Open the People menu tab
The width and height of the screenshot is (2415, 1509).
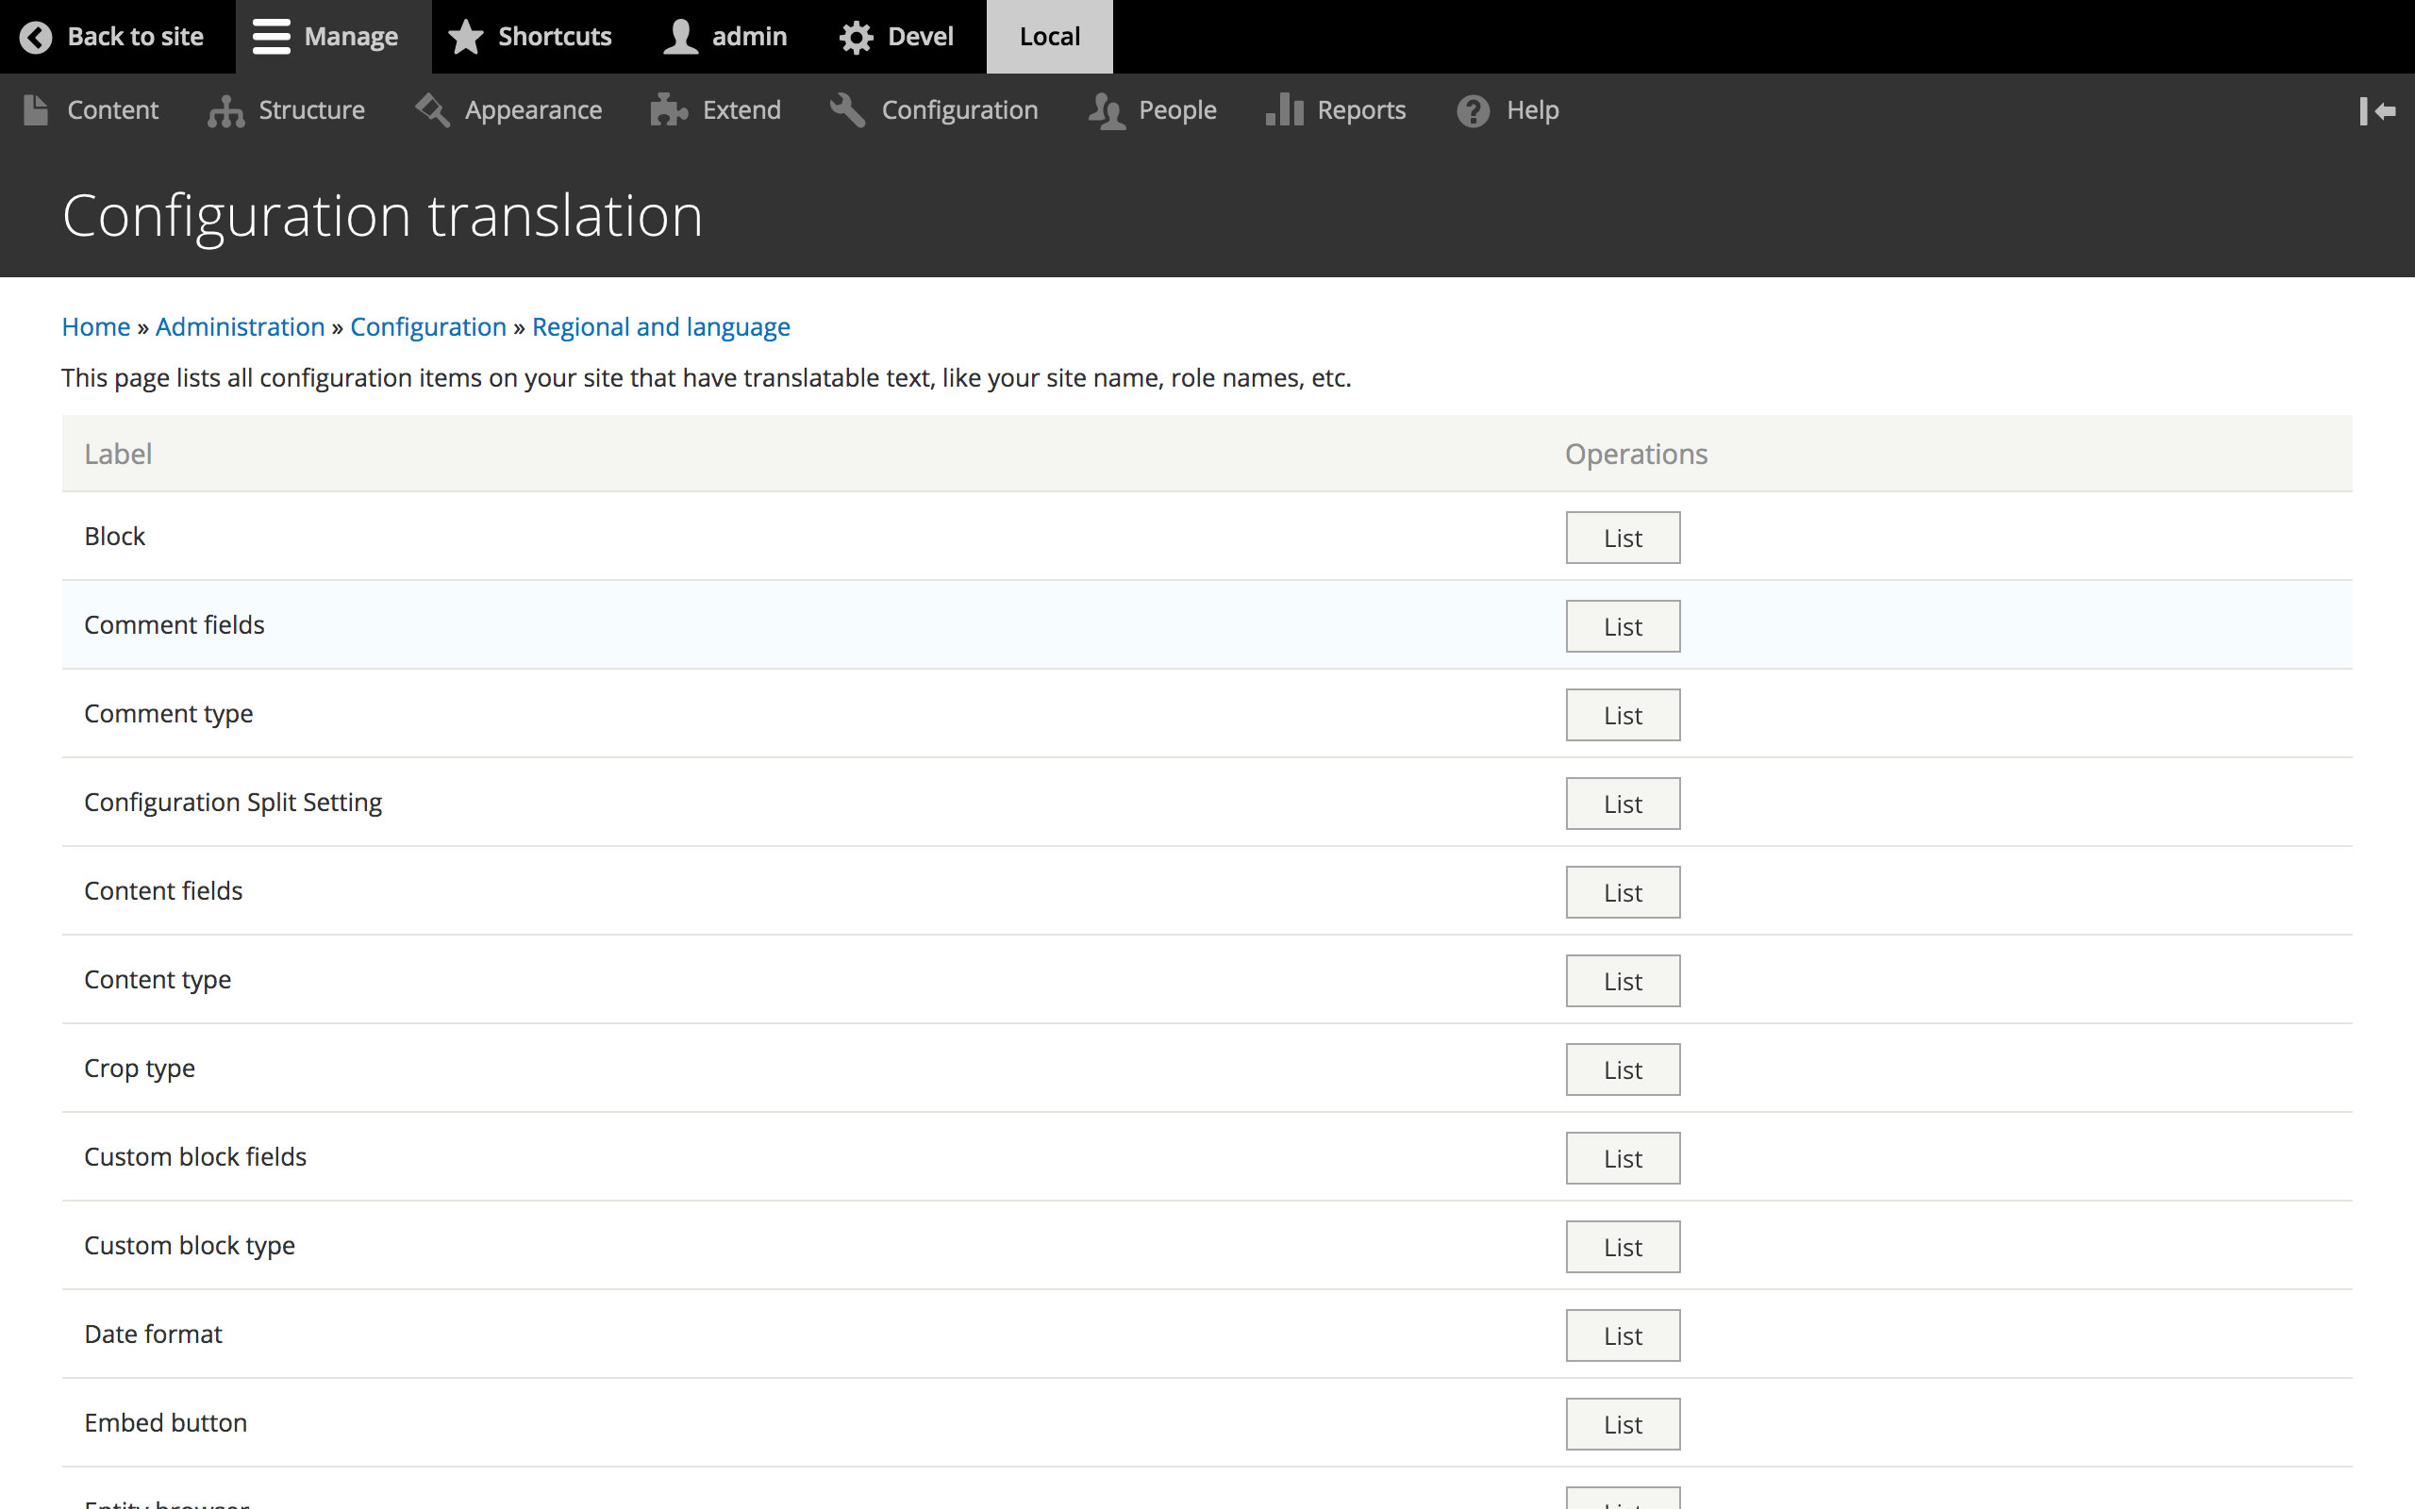(x=1175, y=109)
